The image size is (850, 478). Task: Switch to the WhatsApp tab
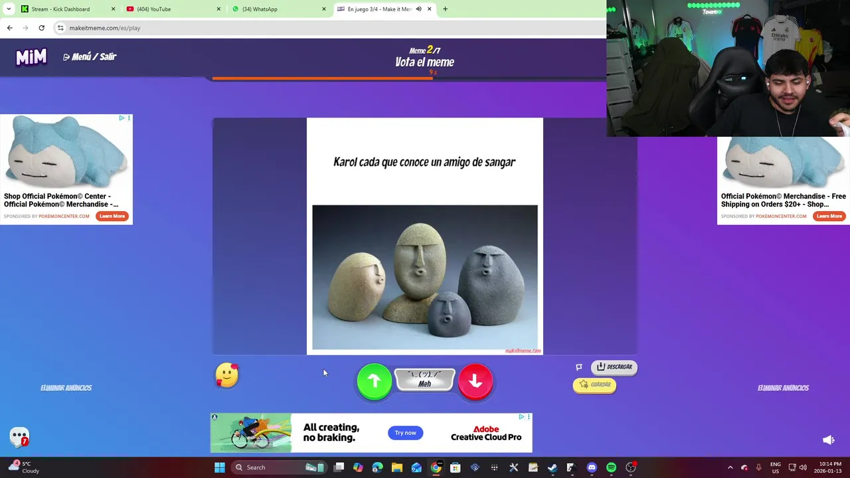[279, 9]
